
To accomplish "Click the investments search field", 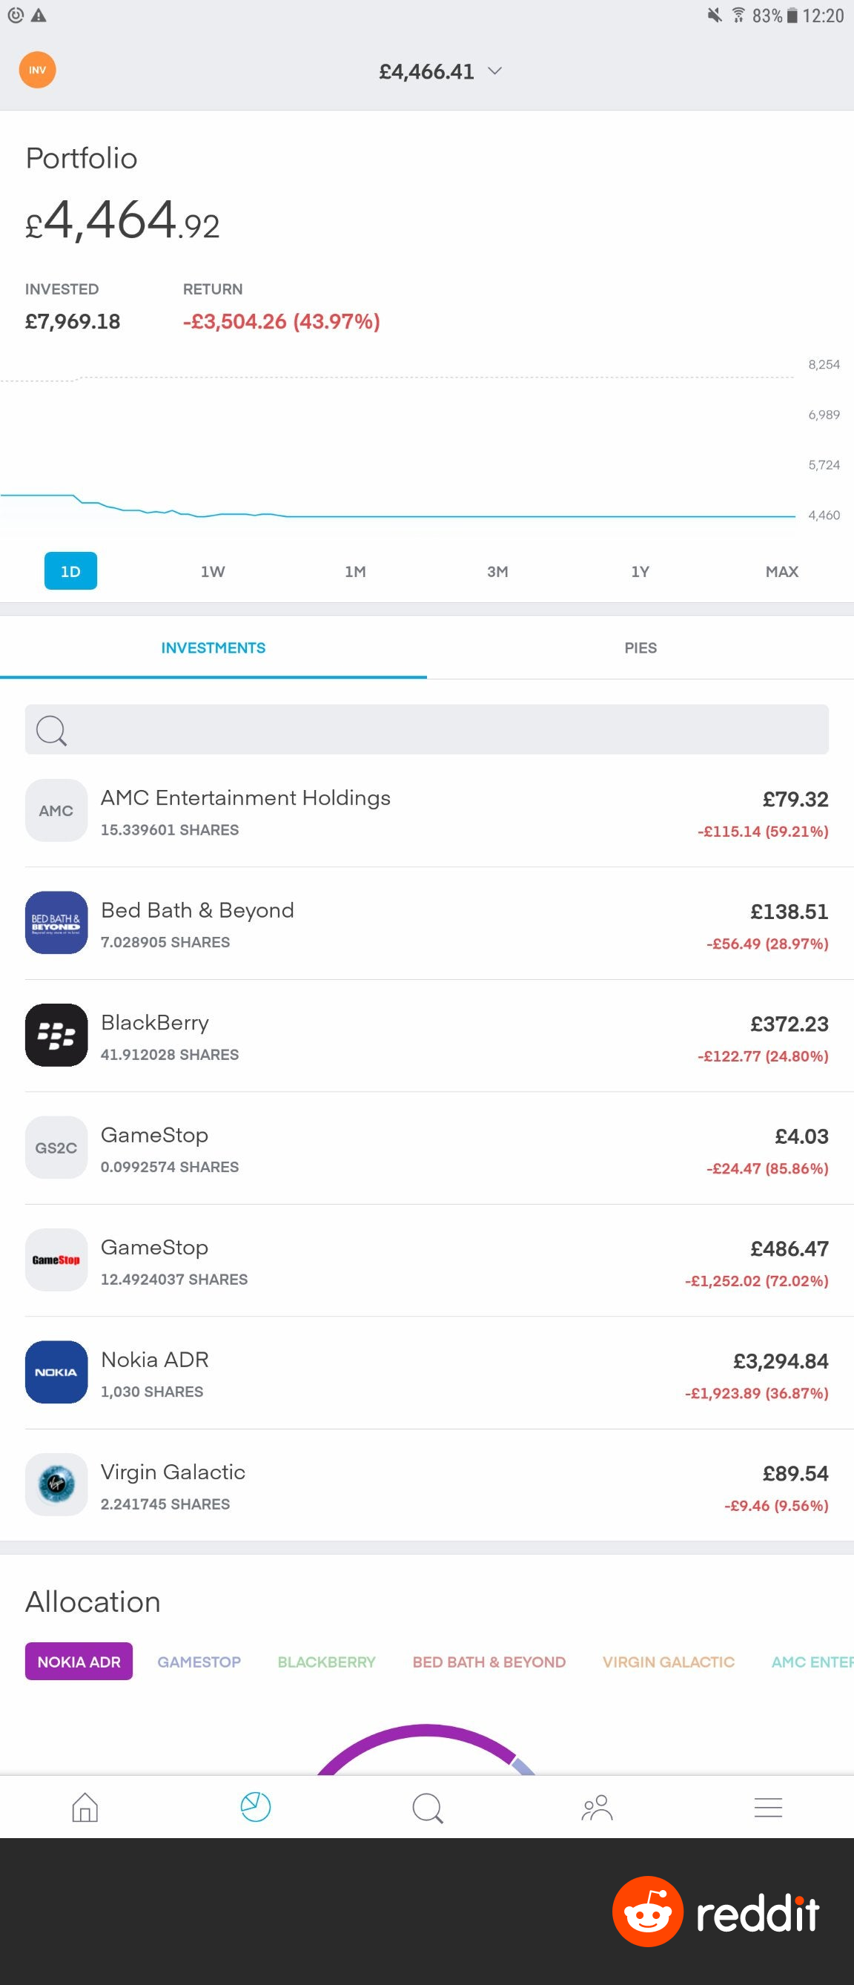I will (426, 729).
